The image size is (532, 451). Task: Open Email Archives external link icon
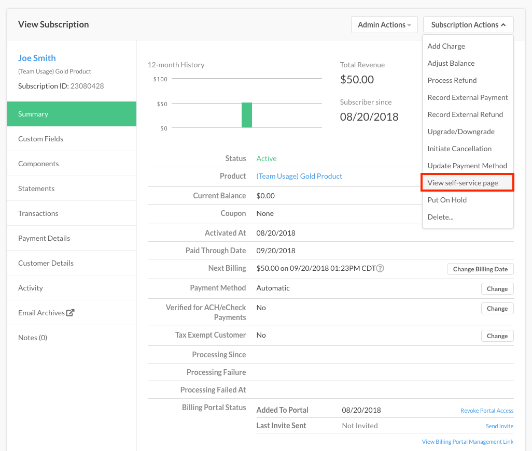point(70,313)
